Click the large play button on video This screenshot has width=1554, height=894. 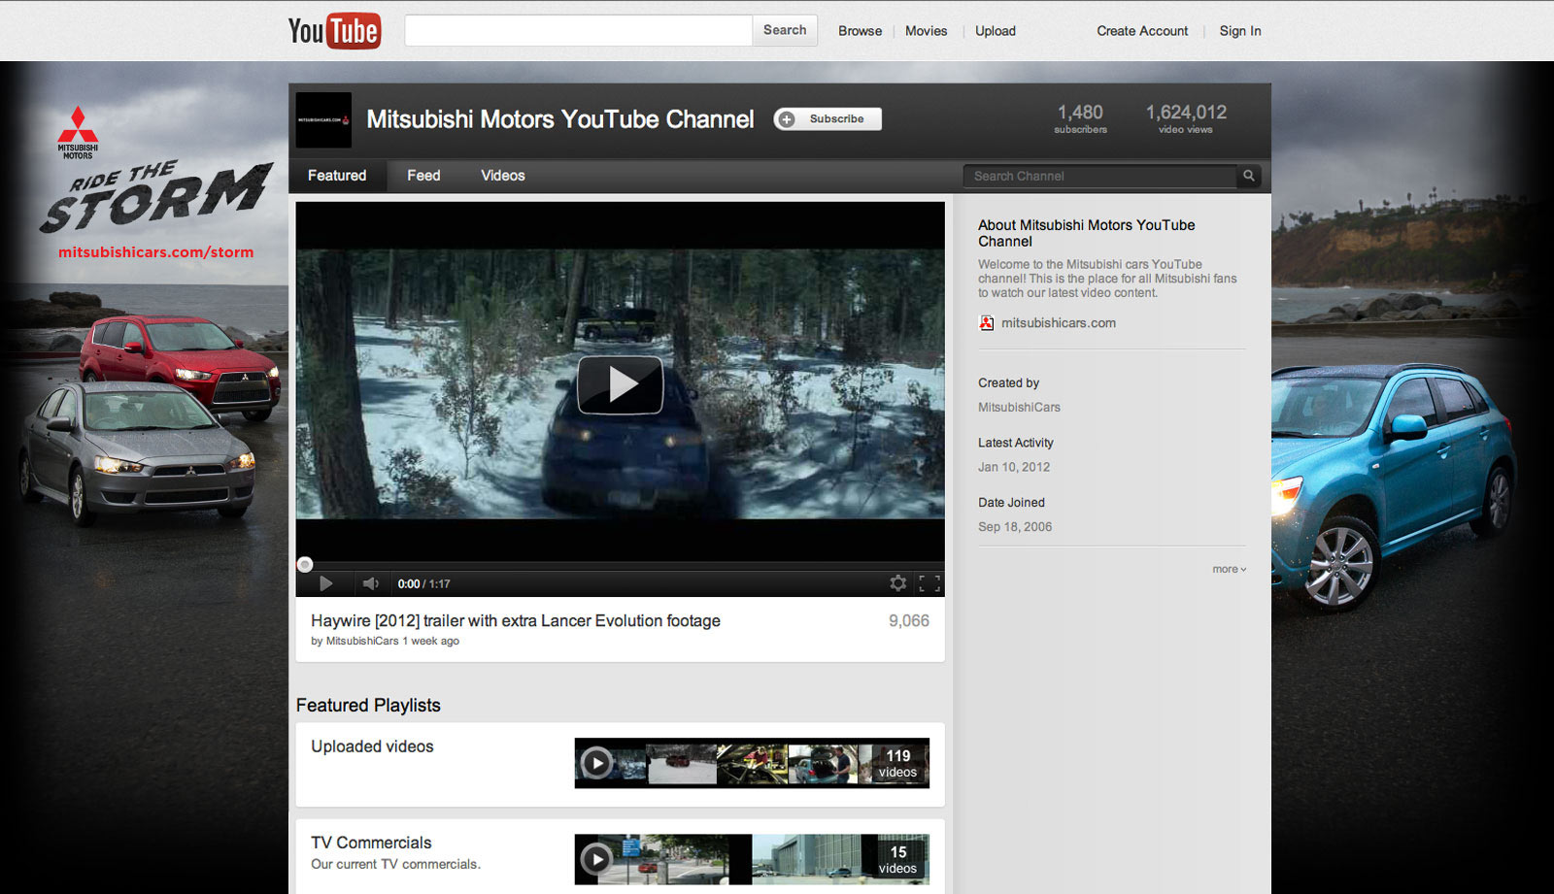tap(621, 384)
